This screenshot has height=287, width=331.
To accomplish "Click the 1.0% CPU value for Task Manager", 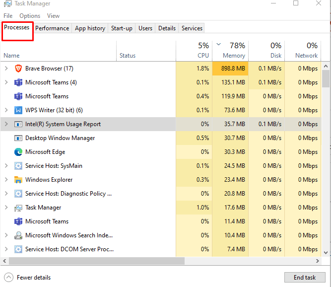I will (202, 208).
